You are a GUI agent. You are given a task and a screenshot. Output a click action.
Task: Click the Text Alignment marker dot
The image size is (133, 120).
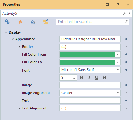[x=126, y=108]
